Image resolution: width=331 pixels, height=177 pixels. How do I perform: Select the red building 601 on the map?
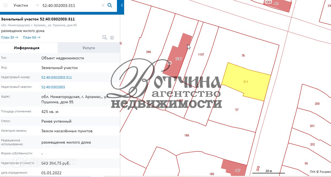[277, 5]
